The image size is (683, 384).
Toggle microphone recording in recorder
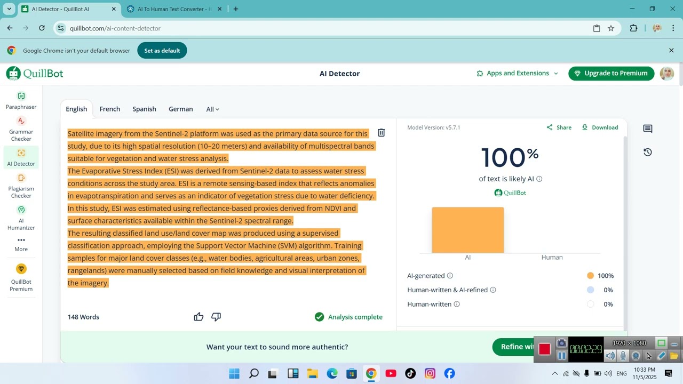tap(623, 356)
